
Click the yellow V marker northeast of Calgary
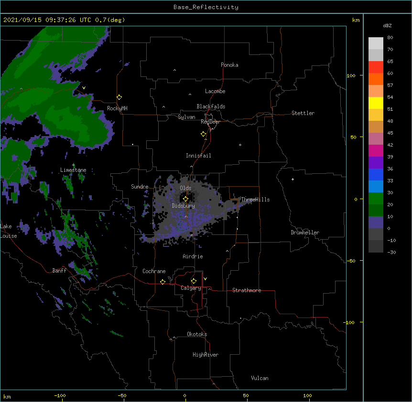[x=205, y=279]
